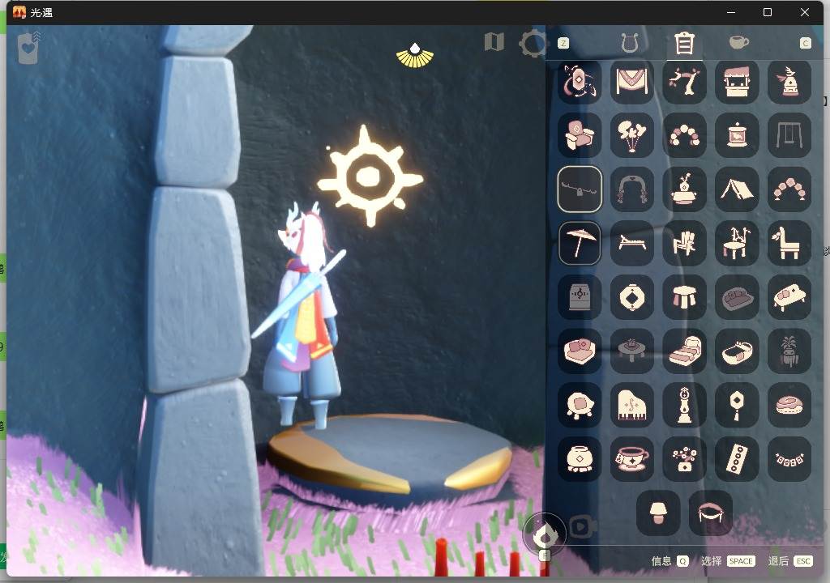Select the plant fountain table prop
The height and width of the screenshot is (583, 830).
click(x=684, y=189)
